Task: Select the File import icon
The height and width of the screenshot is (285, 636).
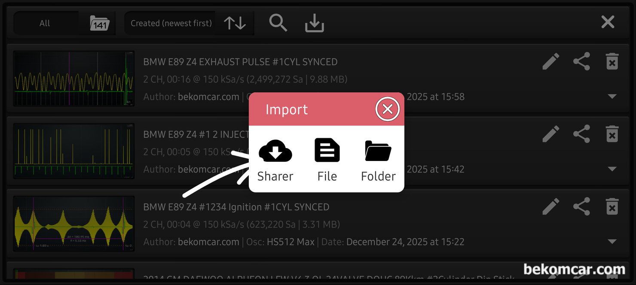Action: pos(327,160)
